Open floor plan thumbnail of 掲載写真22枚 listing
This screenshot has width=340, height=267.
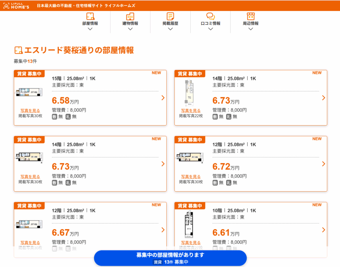[x=189, y=93]
